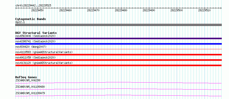The width and height of the screenshot is (229, 99).
Task: Open the ZSCAN9|NM_006299 transcript label
Action: pyautogui.click(x=28, y=80)
